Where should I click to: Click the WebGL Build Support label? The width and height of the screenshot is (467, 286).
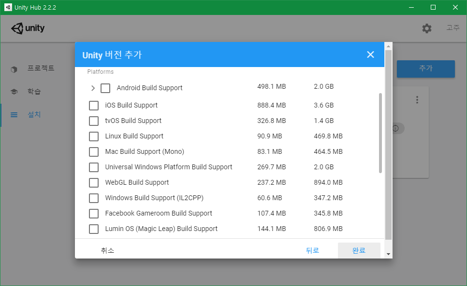click(x=137, y=182)
